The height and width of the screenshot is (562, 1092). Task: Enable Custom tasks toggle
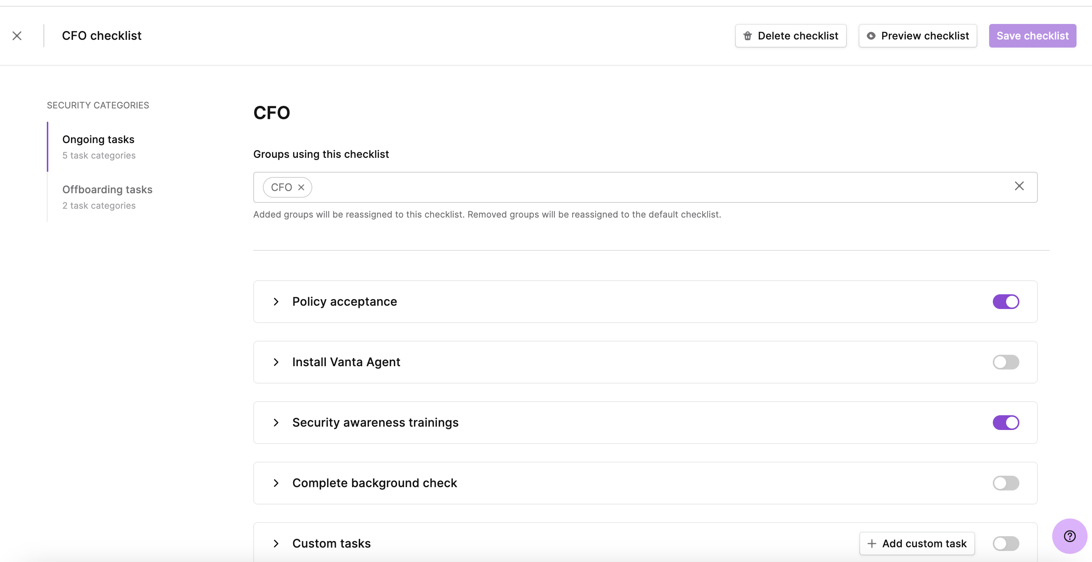click(1005, 544)
